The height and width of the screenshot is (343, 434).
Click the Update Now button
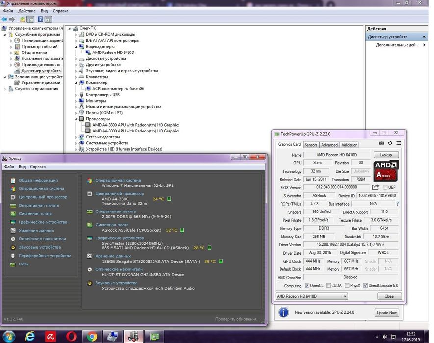tap(386, 313)
